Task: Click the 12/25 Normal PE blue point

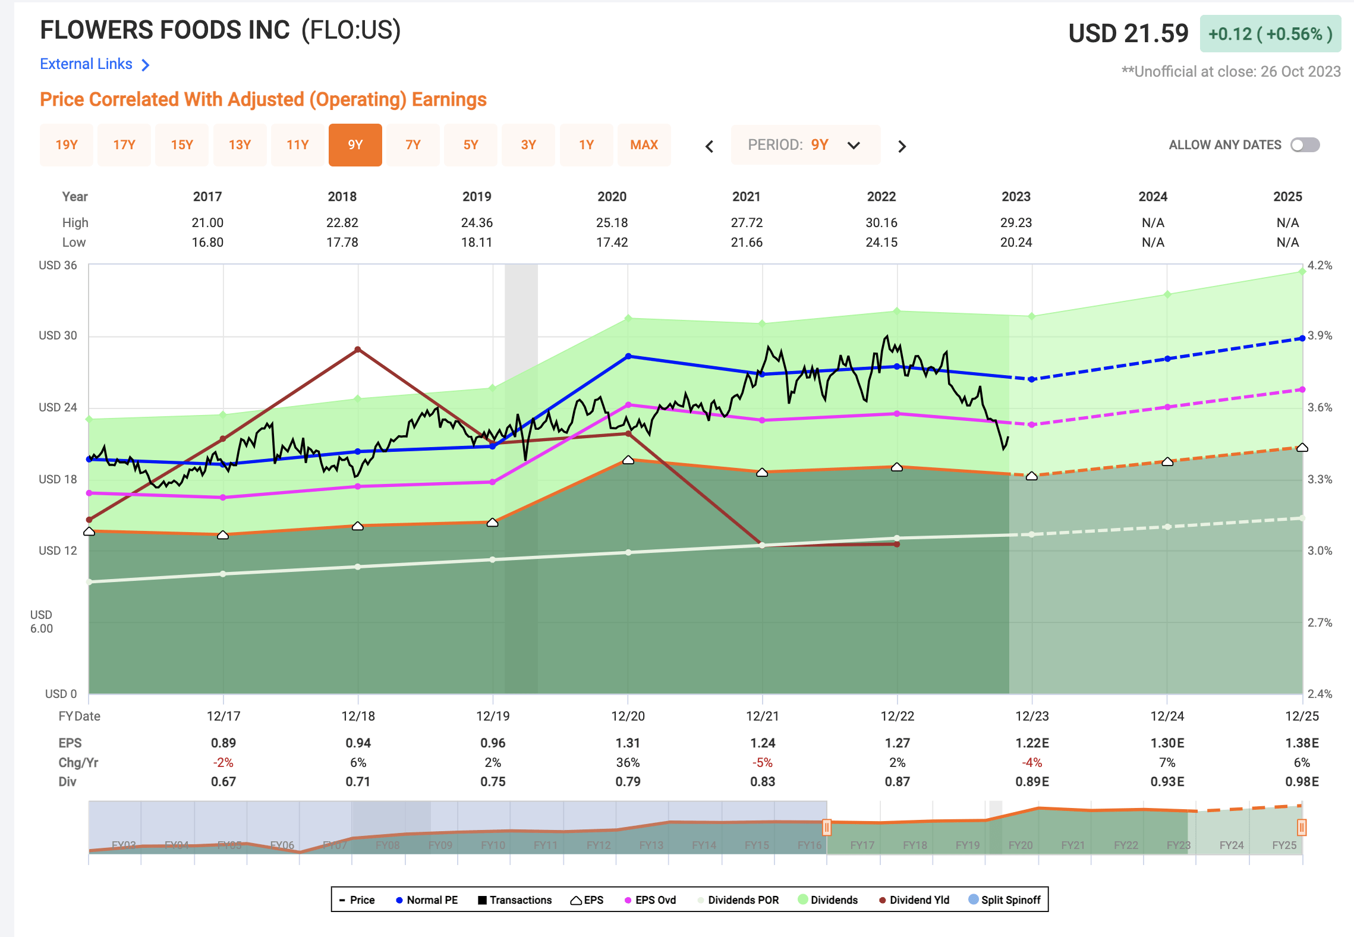Action: (1302, 338)
